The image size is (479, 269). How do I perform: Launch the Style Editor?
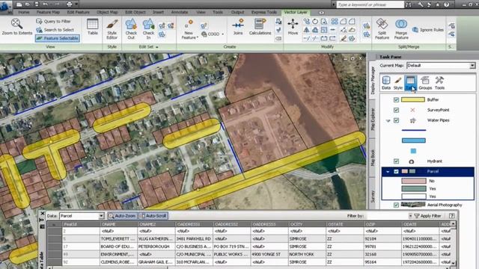coord(112,29)
